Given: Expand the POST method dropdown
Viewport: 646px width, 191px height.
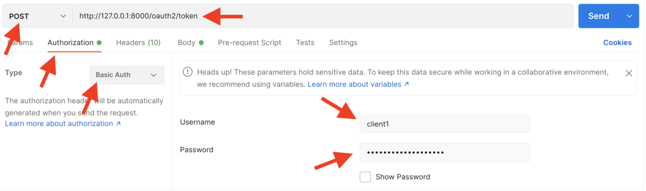Looking at the screenshot, I should tap(37, 16).
